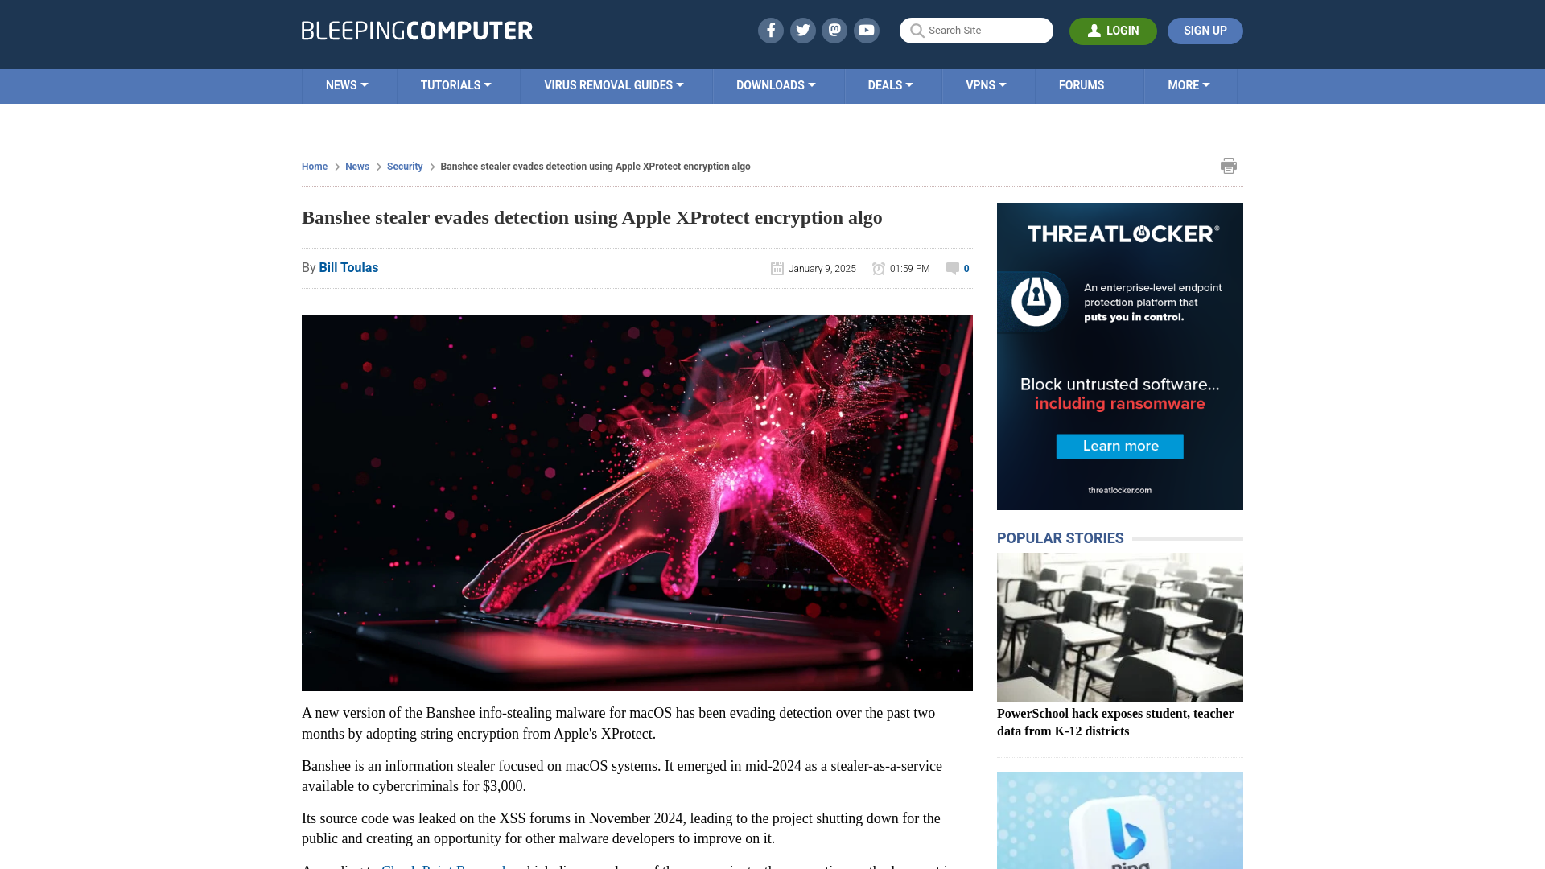Click the calendar date icon near article timestamp
This screenshot has width=1545, height=869.
[777, 267]
